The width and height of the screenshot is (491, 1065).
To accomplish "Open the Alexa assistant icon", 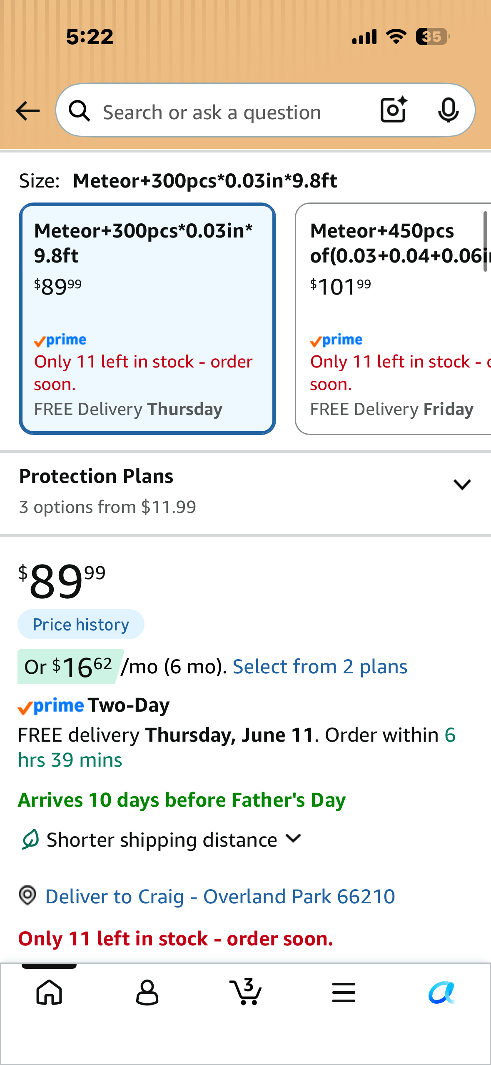I will coord(442,992).
